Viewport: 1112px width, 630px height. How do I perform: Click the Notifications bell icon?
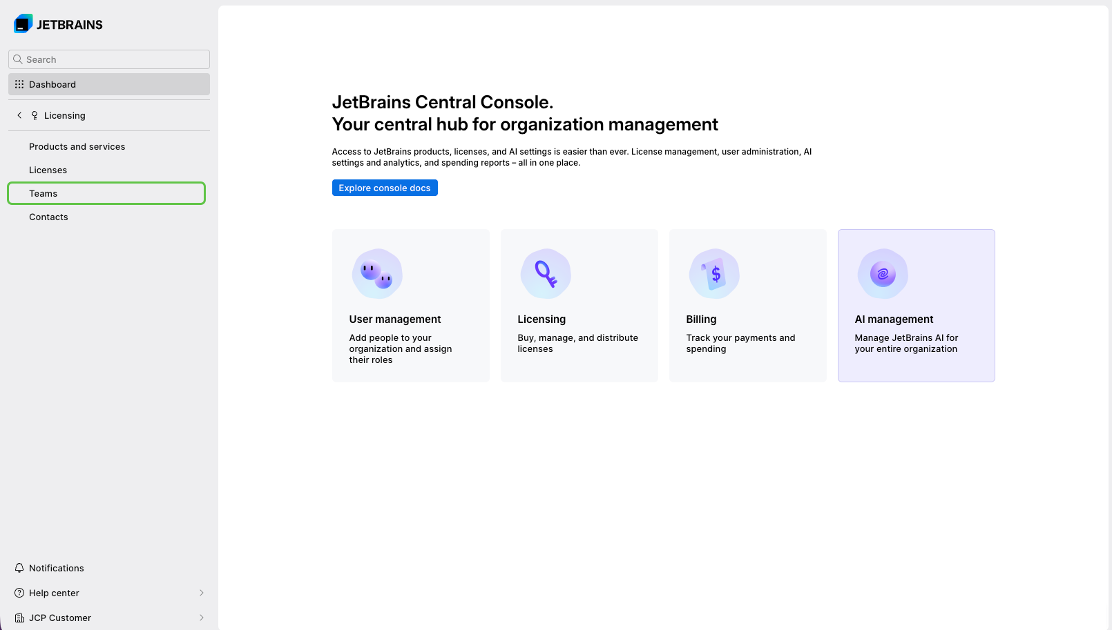19,568
